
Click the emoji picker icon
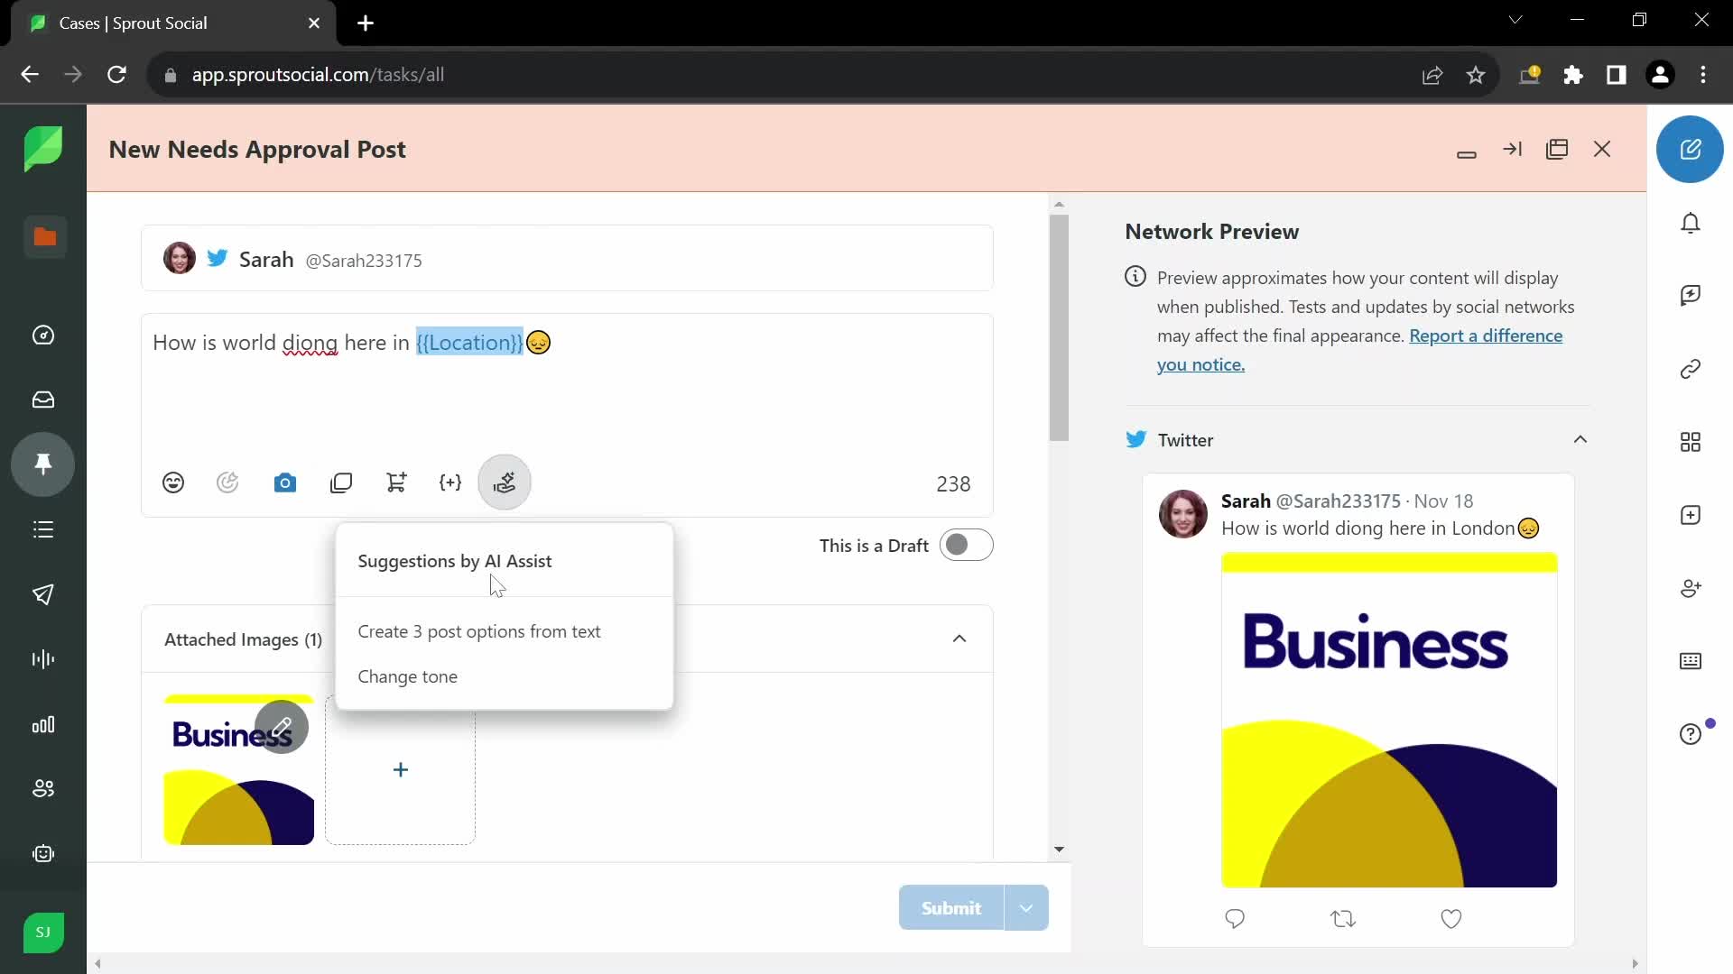pos(174,482)
